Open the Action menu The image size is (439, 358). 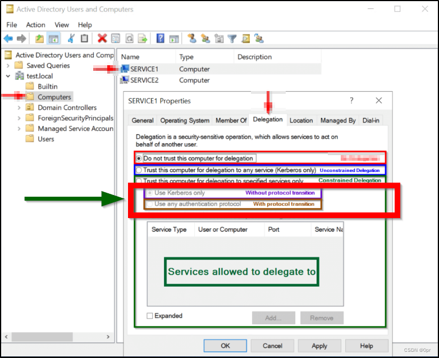pyautogui.click(x=35, y=25)
